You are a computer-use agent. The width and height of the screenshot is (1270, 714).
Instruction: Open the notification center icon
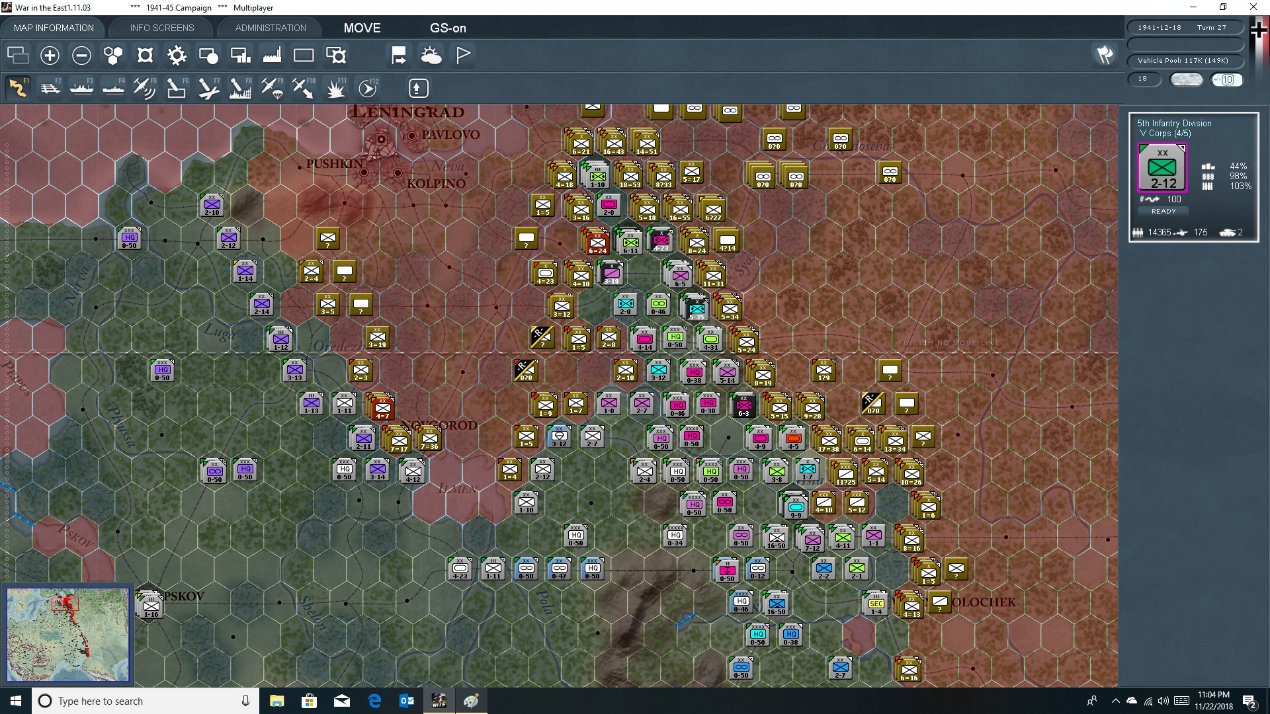click(x=1249, y=701)
